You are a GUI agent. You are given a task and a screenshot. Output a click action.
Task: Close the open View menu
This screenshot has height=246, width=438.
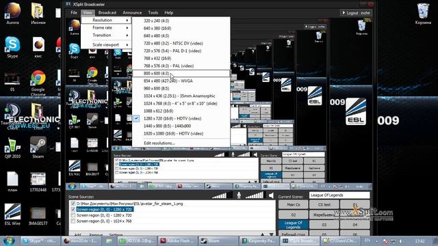(x=88, y=12)
